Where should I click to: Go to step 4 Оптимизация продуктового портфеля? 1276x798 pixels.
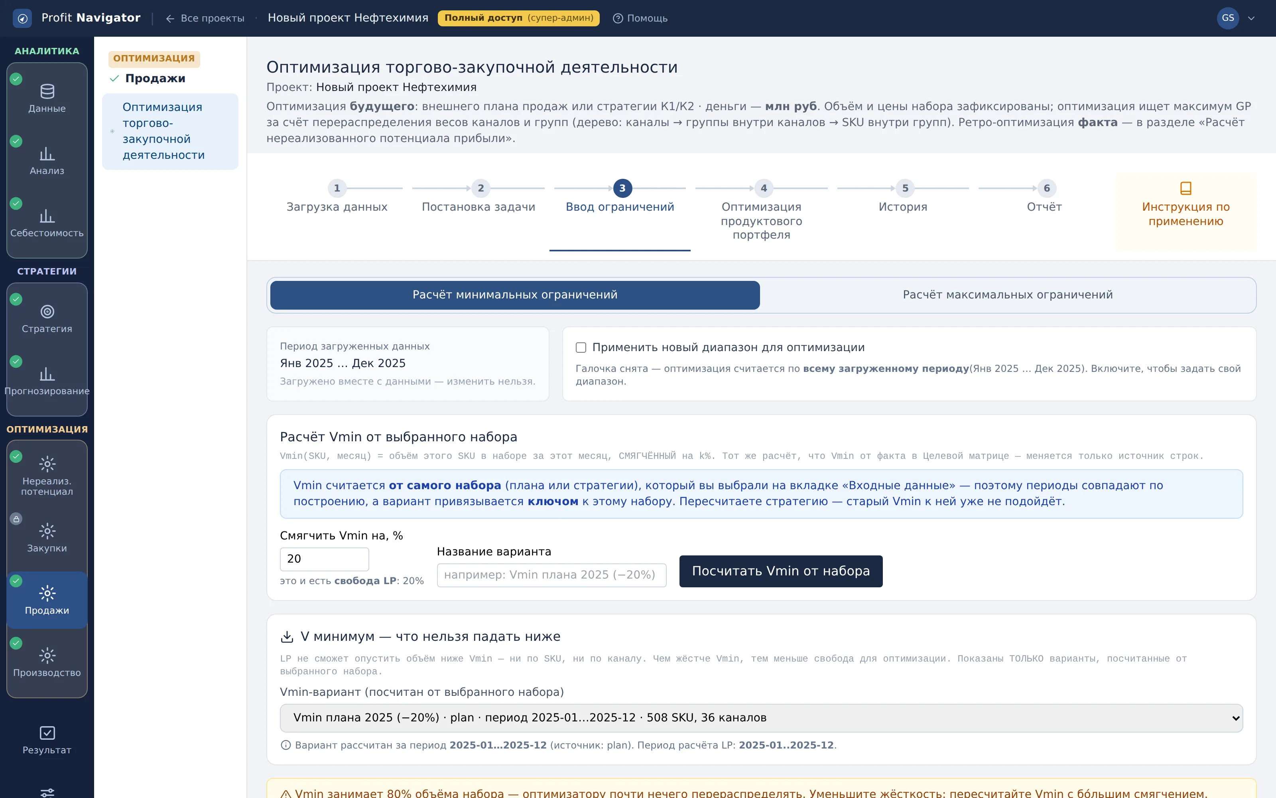761,211
